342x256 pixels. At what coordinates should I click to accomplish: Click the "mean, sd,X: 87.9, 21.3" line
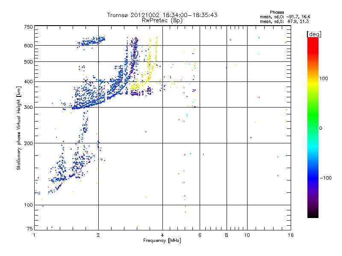coord(284,21)
